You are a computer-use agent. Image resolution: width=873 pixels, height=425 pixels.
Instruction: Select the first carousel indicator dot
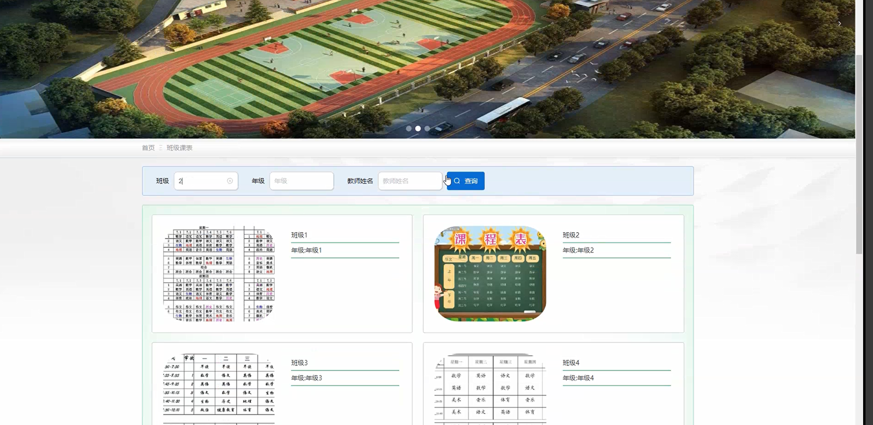(409, 128)
